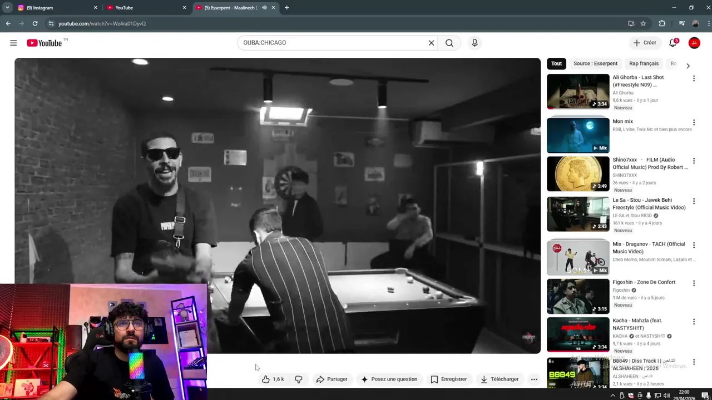The height and width of the screenshot is (400, 712).
Task: Expand Chrome tab search dropdown arrow
Action: pyautogui.click(x=7, y=8)
